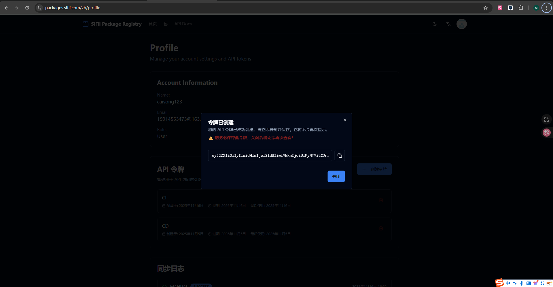Click the blue 关闭 button
Image resolution: width=553 pixels, height=287 pixels.
pyautogui.click(x=336, y=176)
